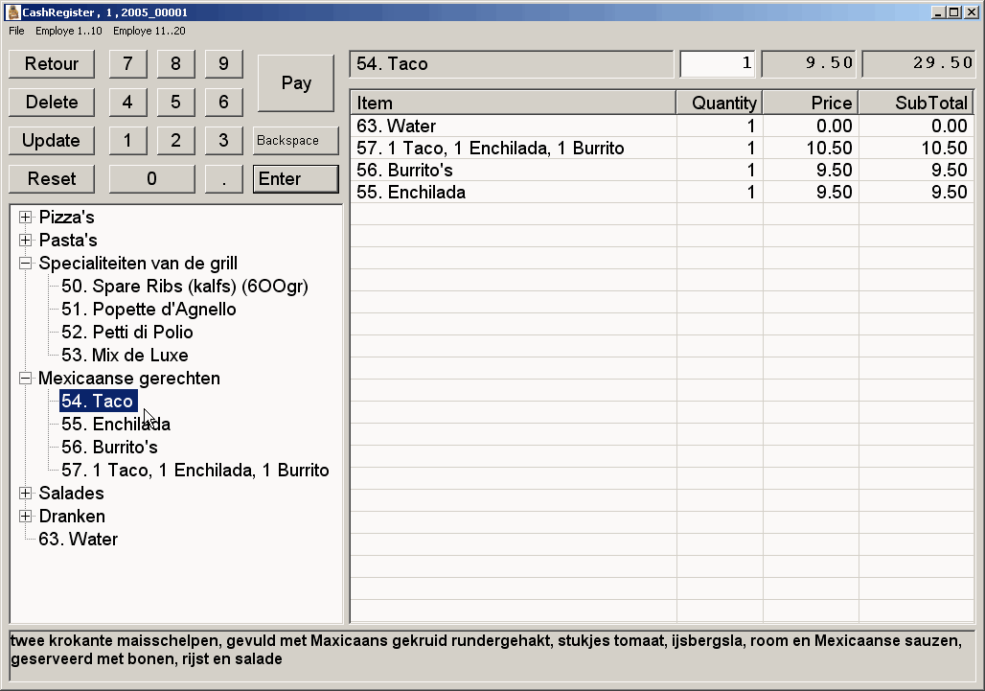Select 54. Taco in the menu tree

click(x=98, y=402)
